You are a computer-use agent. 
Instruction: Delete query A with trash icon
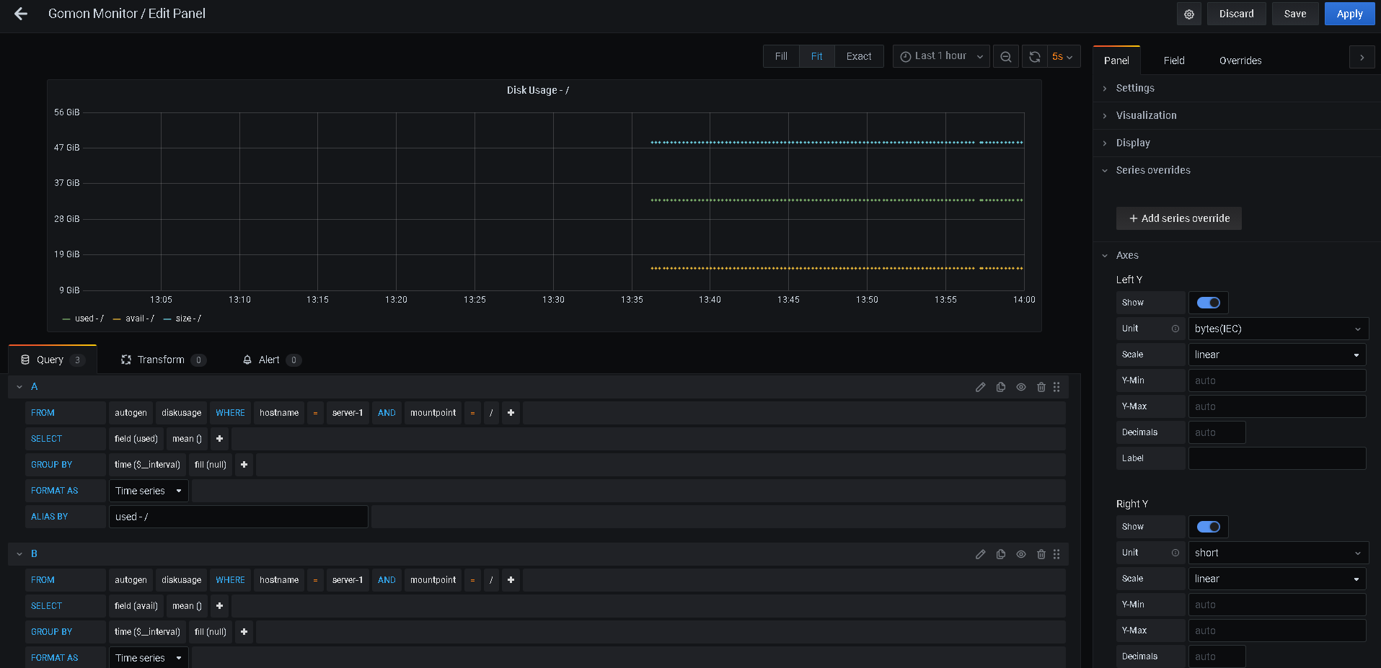pos(1041,387)
